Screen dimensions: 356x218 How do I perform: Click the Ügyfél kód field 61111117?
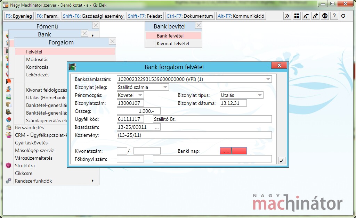(x=130, y=119)
